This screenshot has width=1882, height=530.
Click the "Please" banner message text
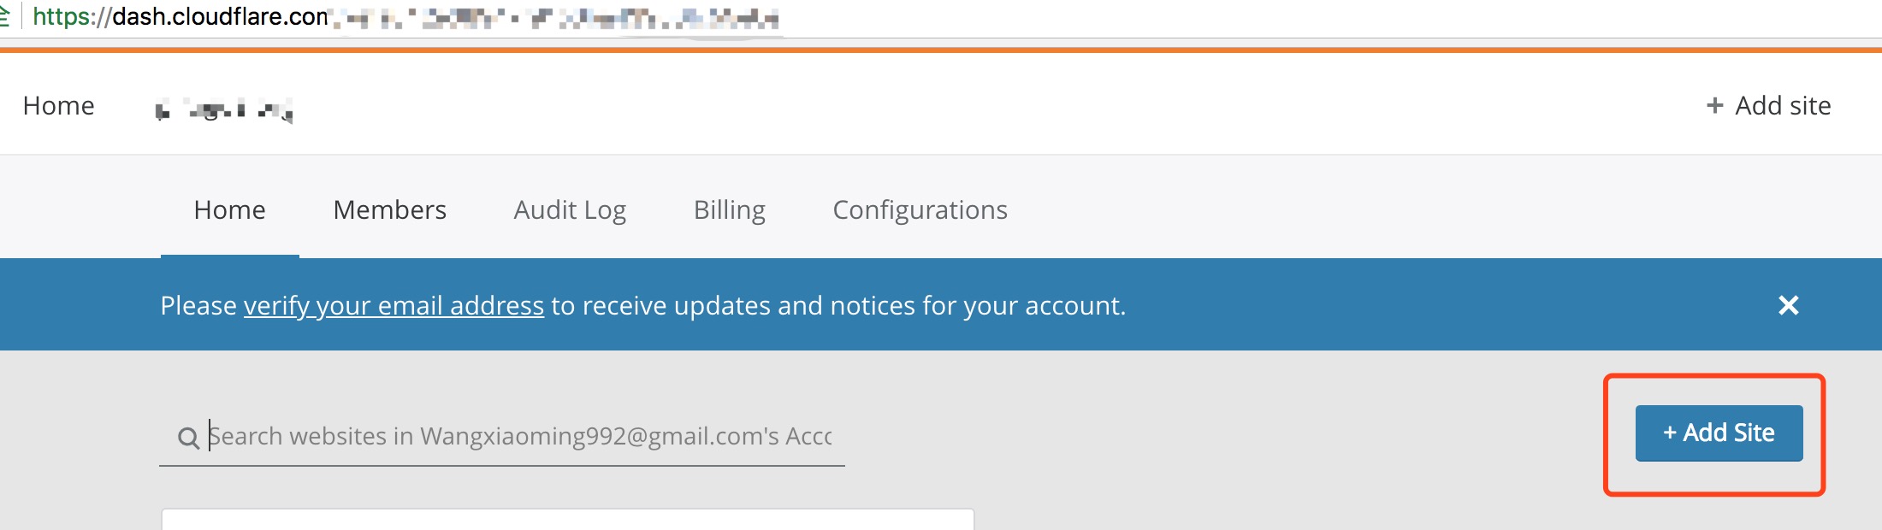click(198, 306)
